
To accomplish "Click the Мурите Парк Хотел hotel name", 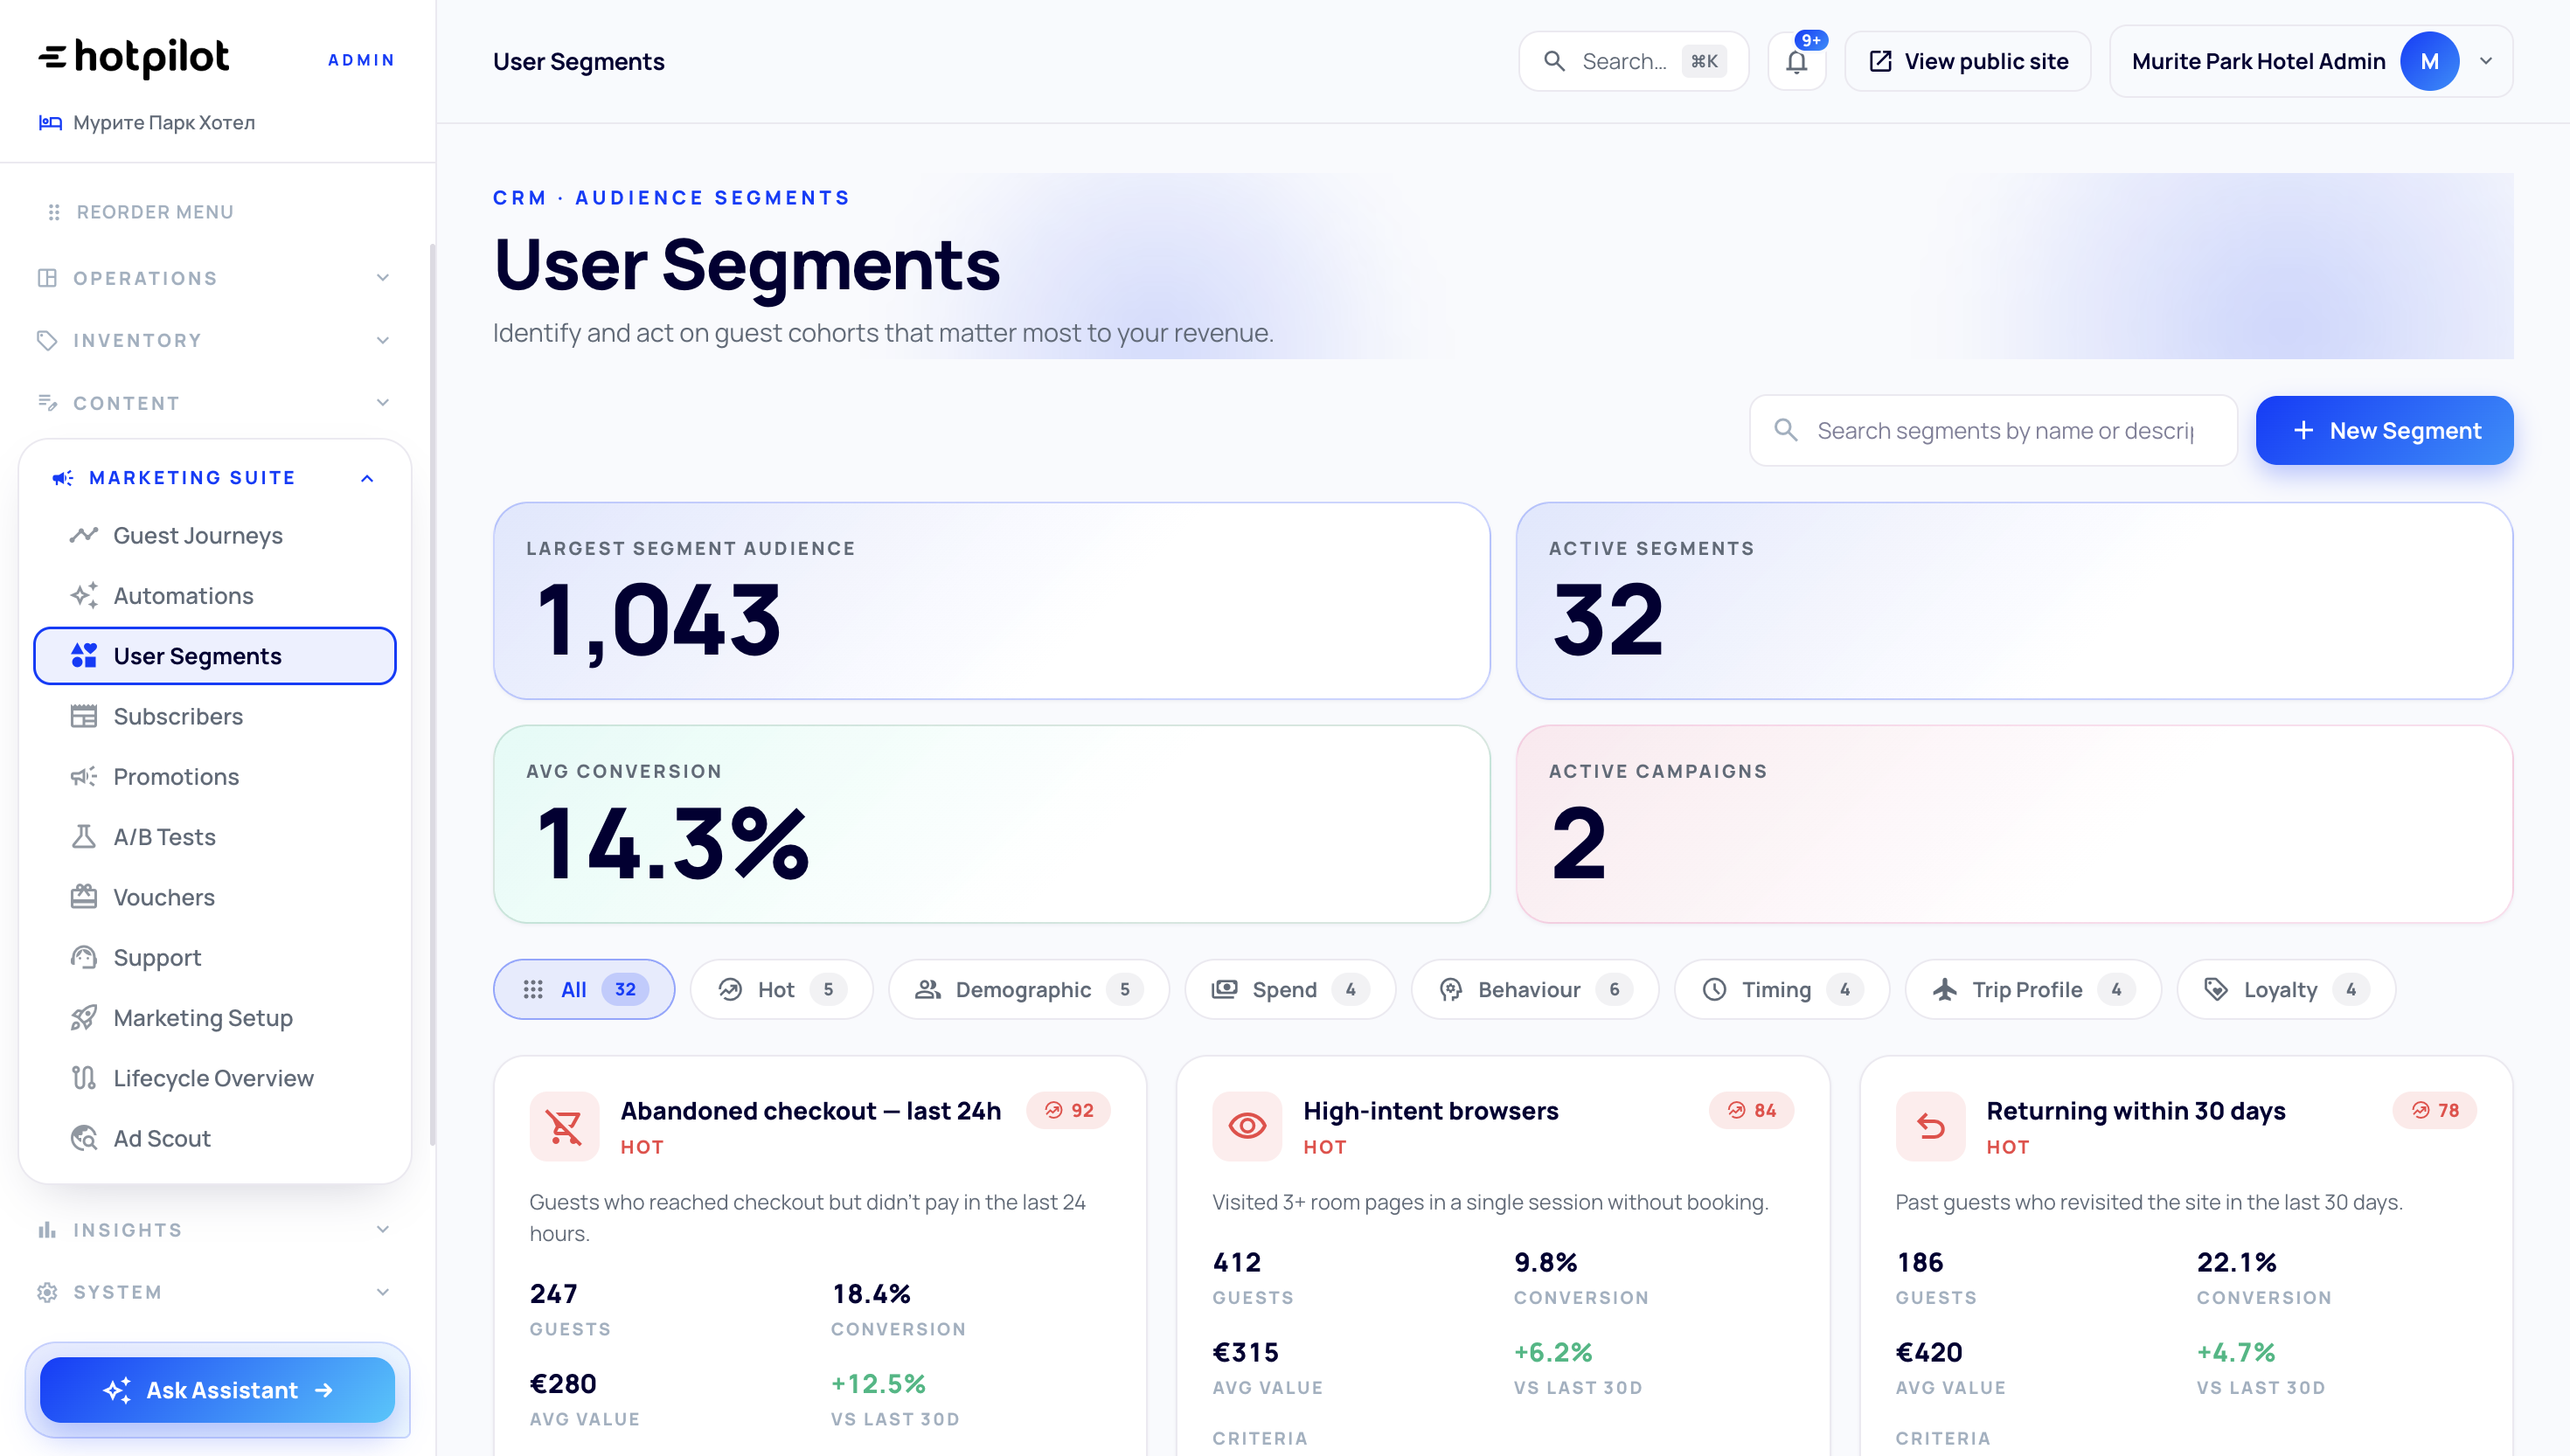I will click(164, 122).
